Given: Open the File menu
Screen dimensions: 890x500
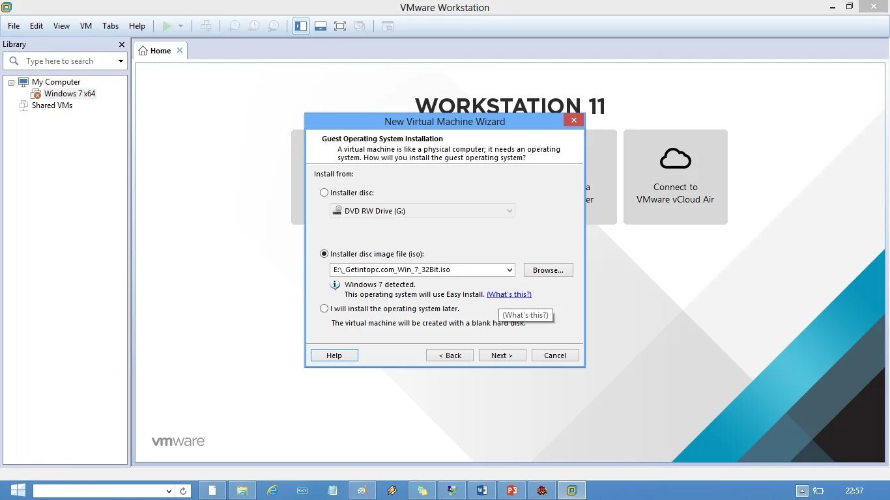Looking at the screenshot, I should click(14, 26).
